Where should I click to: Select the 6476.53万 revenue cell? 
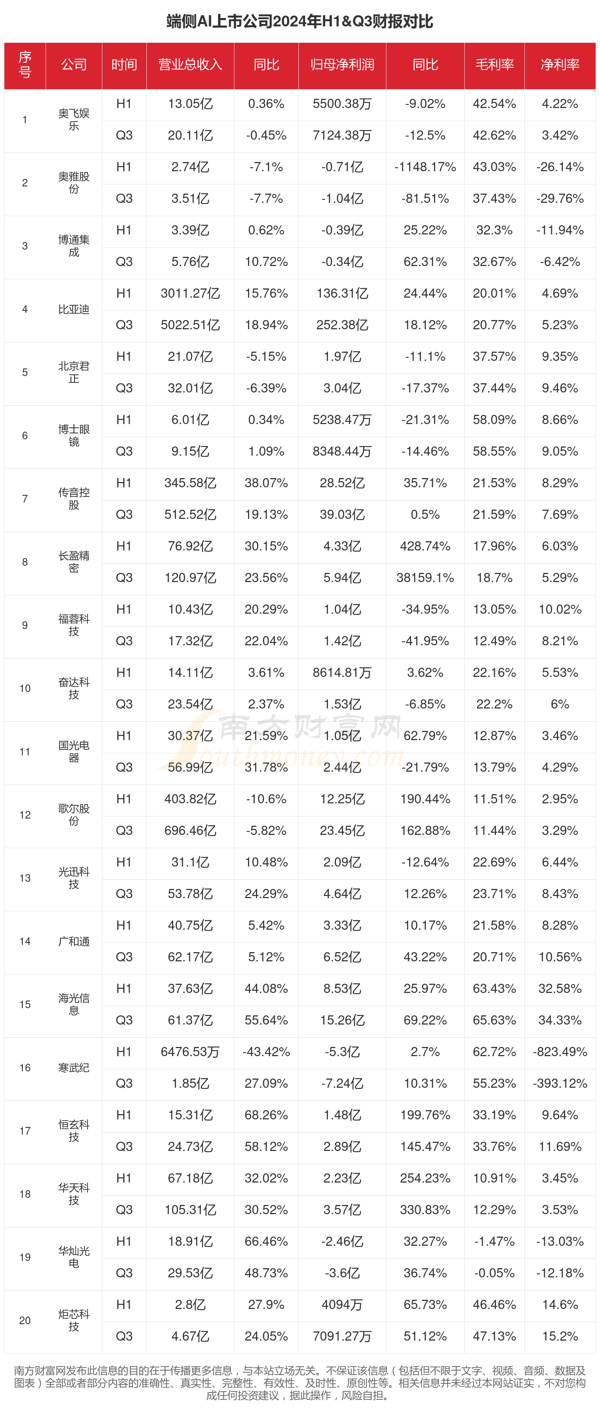pyautogui.click(x=190, y=1052)
